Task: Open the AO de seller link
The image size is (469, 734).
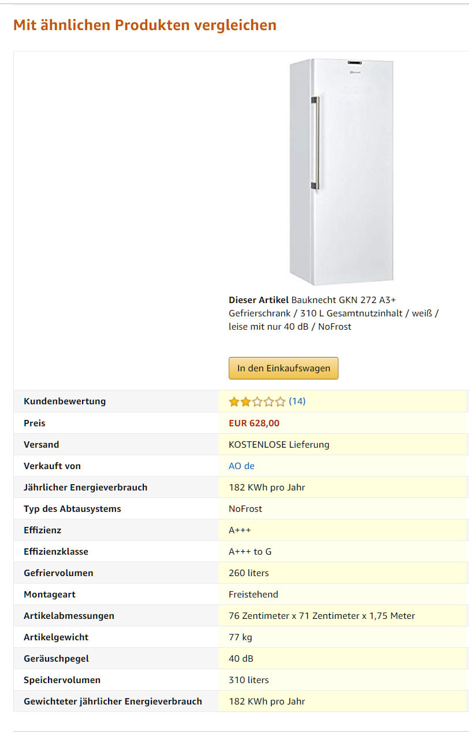Action: (x=241, y=466)
